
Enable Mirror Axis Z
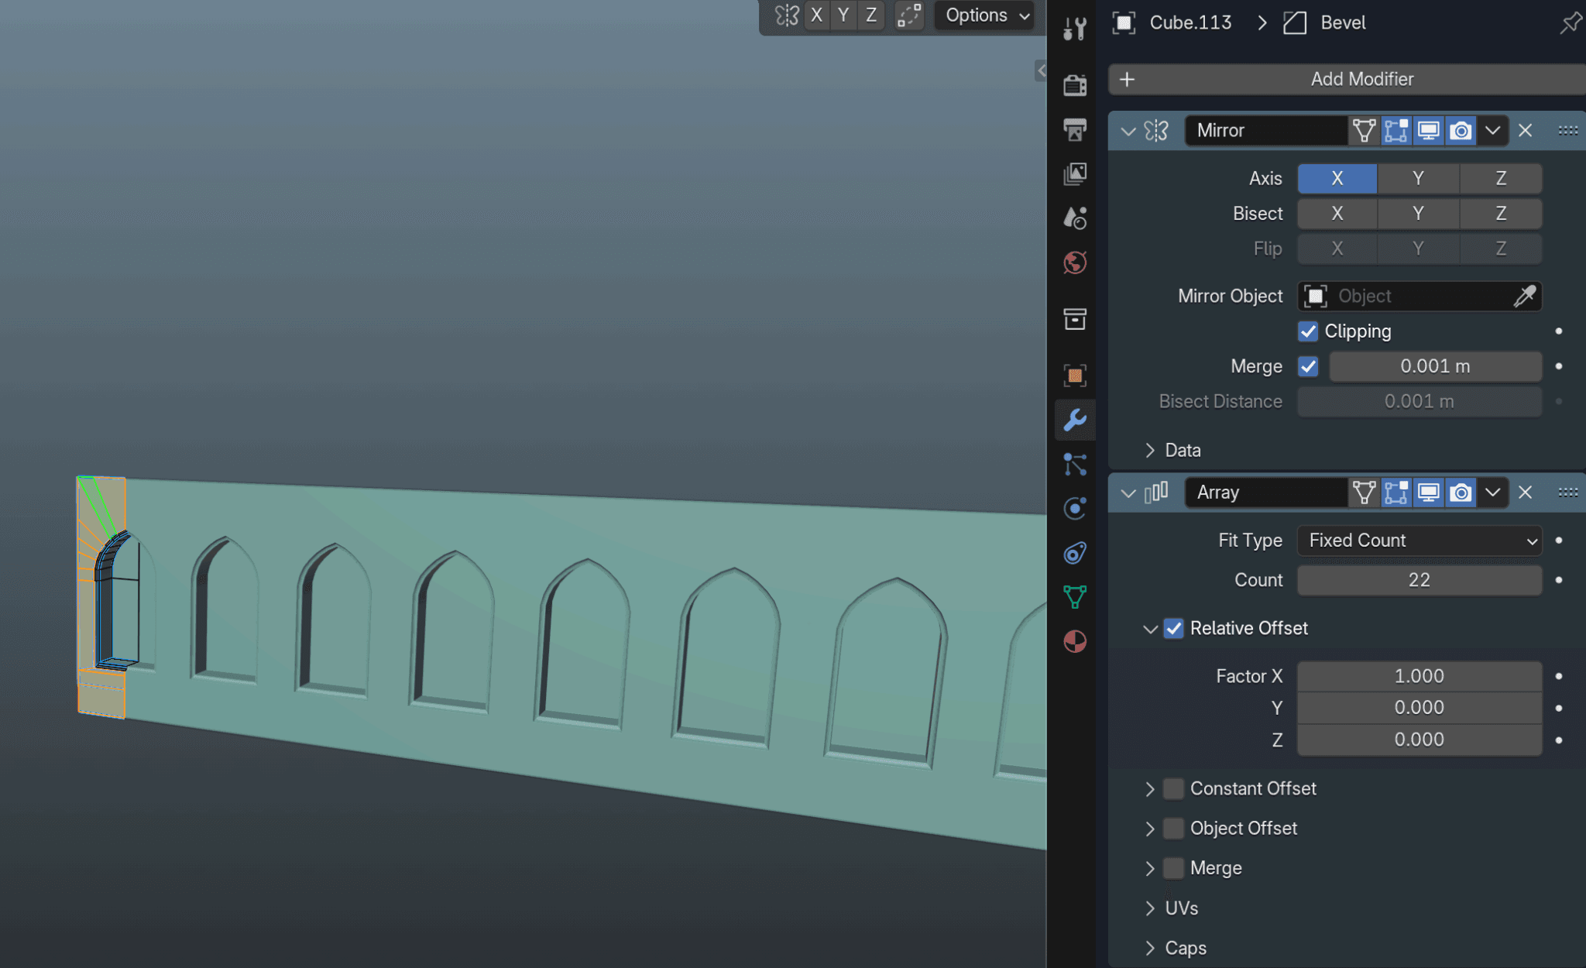pyautogui.click(x=1501, y=178)
